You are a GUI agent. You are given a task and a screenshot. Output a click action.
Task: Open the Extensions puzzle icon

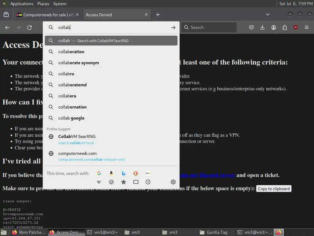(x=285, y=27)
